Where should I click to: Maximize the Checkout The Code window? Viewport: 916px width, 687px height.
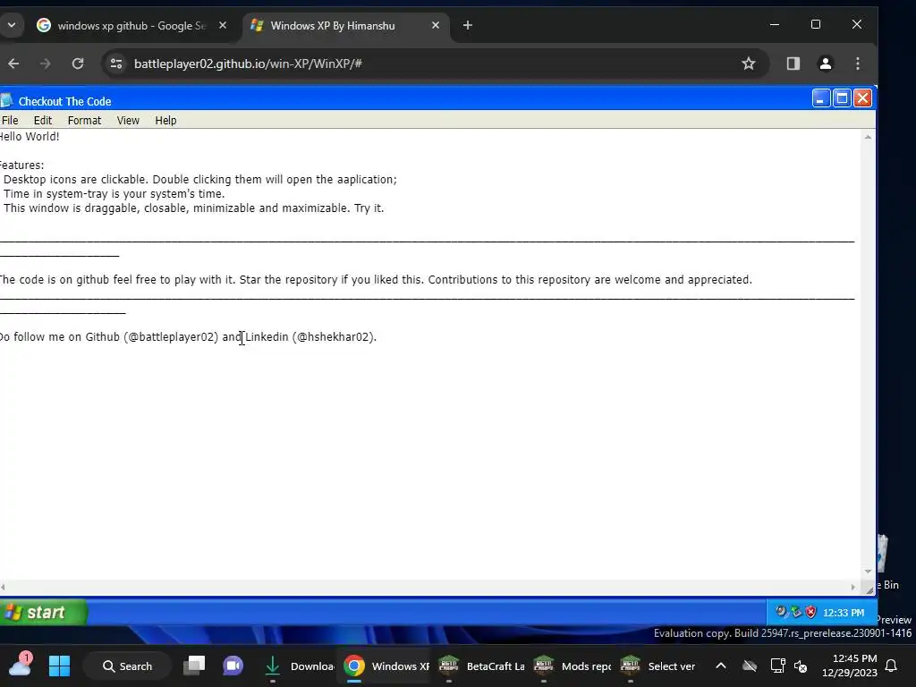click(842, 98)
